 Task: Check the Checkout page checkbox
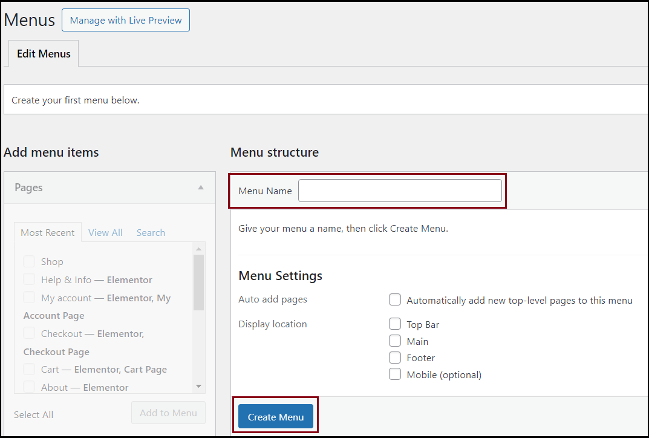tap(29, 333)
